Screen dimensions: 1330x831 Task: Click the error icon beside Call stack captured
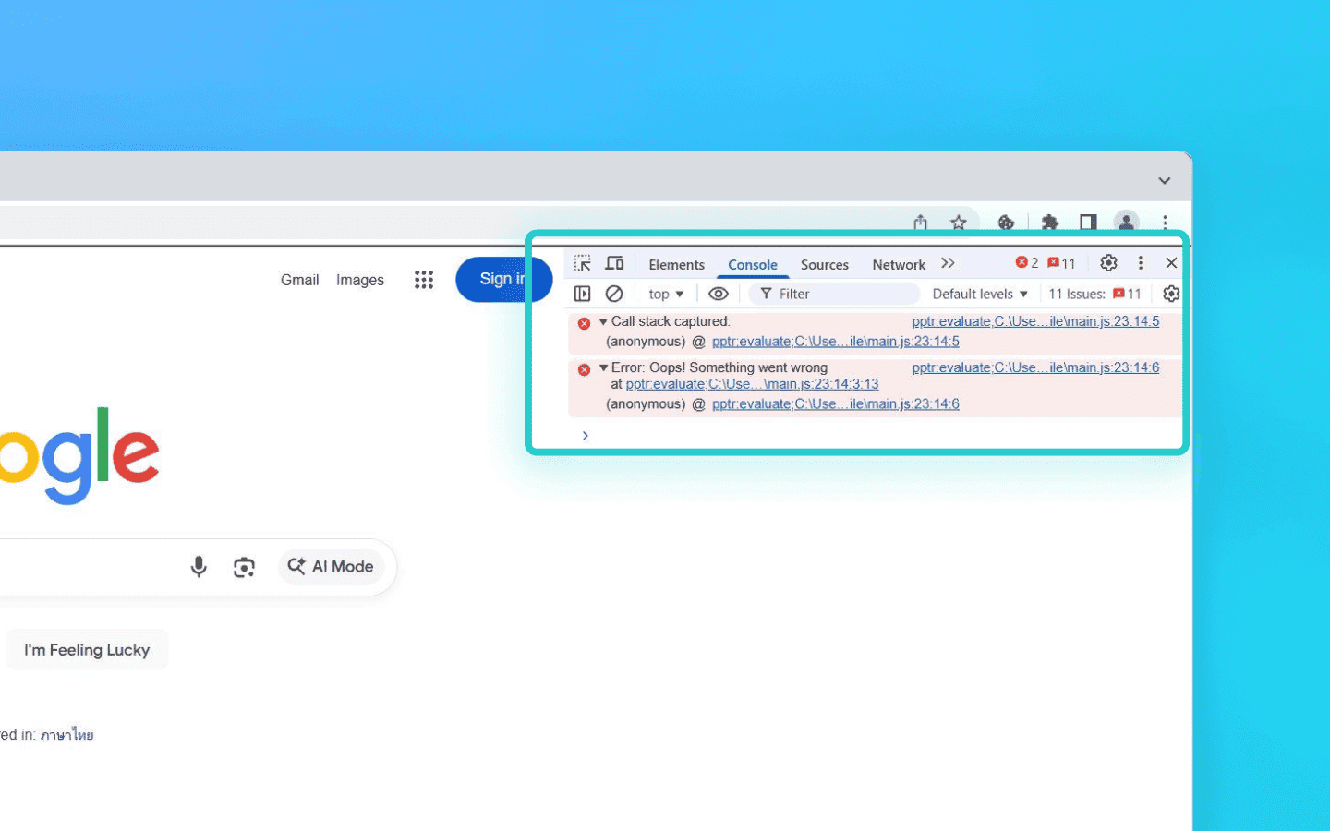pos(584,323)
